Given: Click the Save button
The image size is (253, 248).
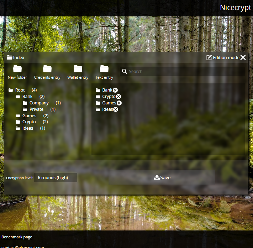Looking at the screenshot, I should click(162, 177).
